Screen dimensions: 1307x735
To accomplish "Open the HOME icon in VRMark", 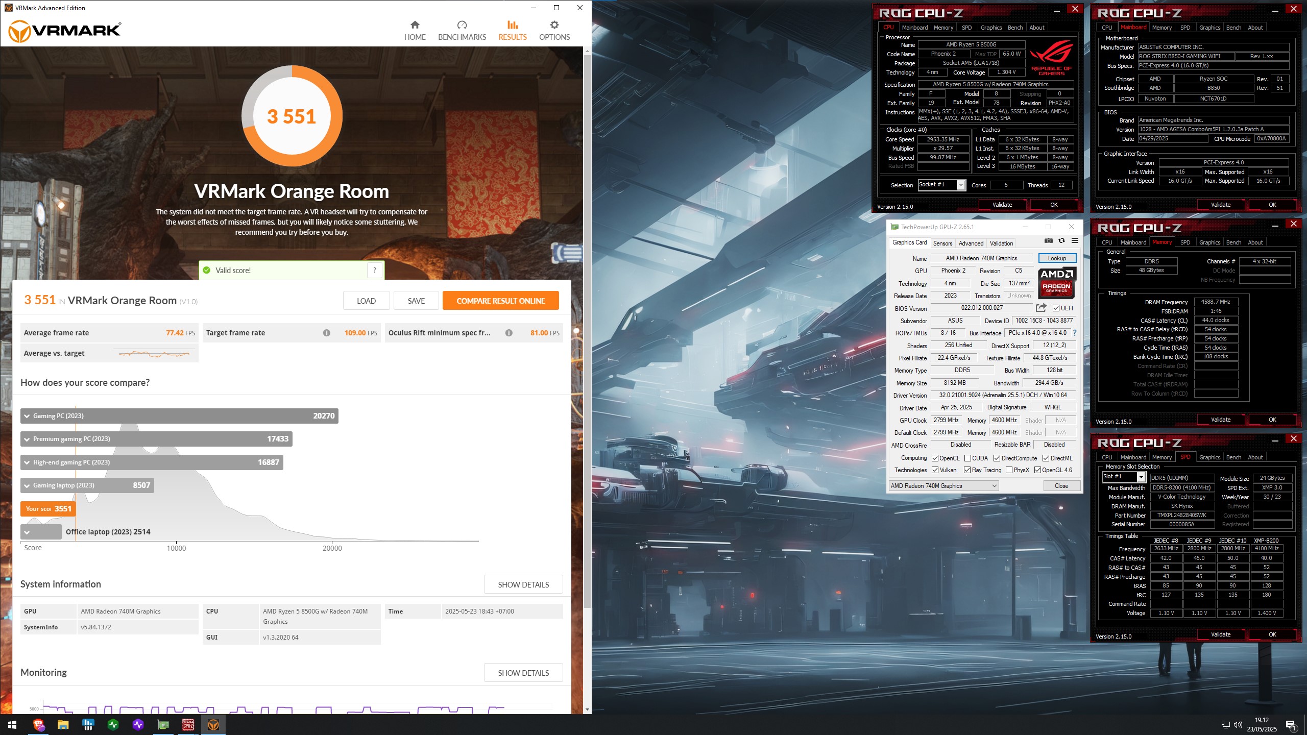I will tap(415, 25).
